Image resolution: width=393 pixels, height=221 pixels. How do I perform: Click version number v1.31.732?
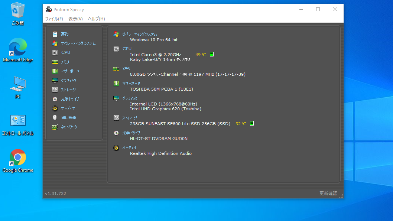[56, 194]
